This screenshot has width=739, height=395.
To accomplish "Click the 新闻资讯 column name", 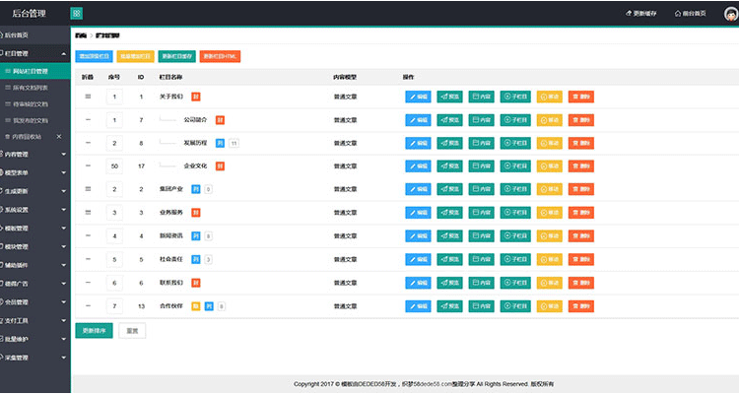I will (171, 235).
